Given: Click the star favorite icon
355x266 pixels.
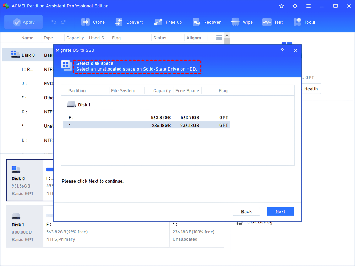Looking at the screenshot, I should pos(282,6).
